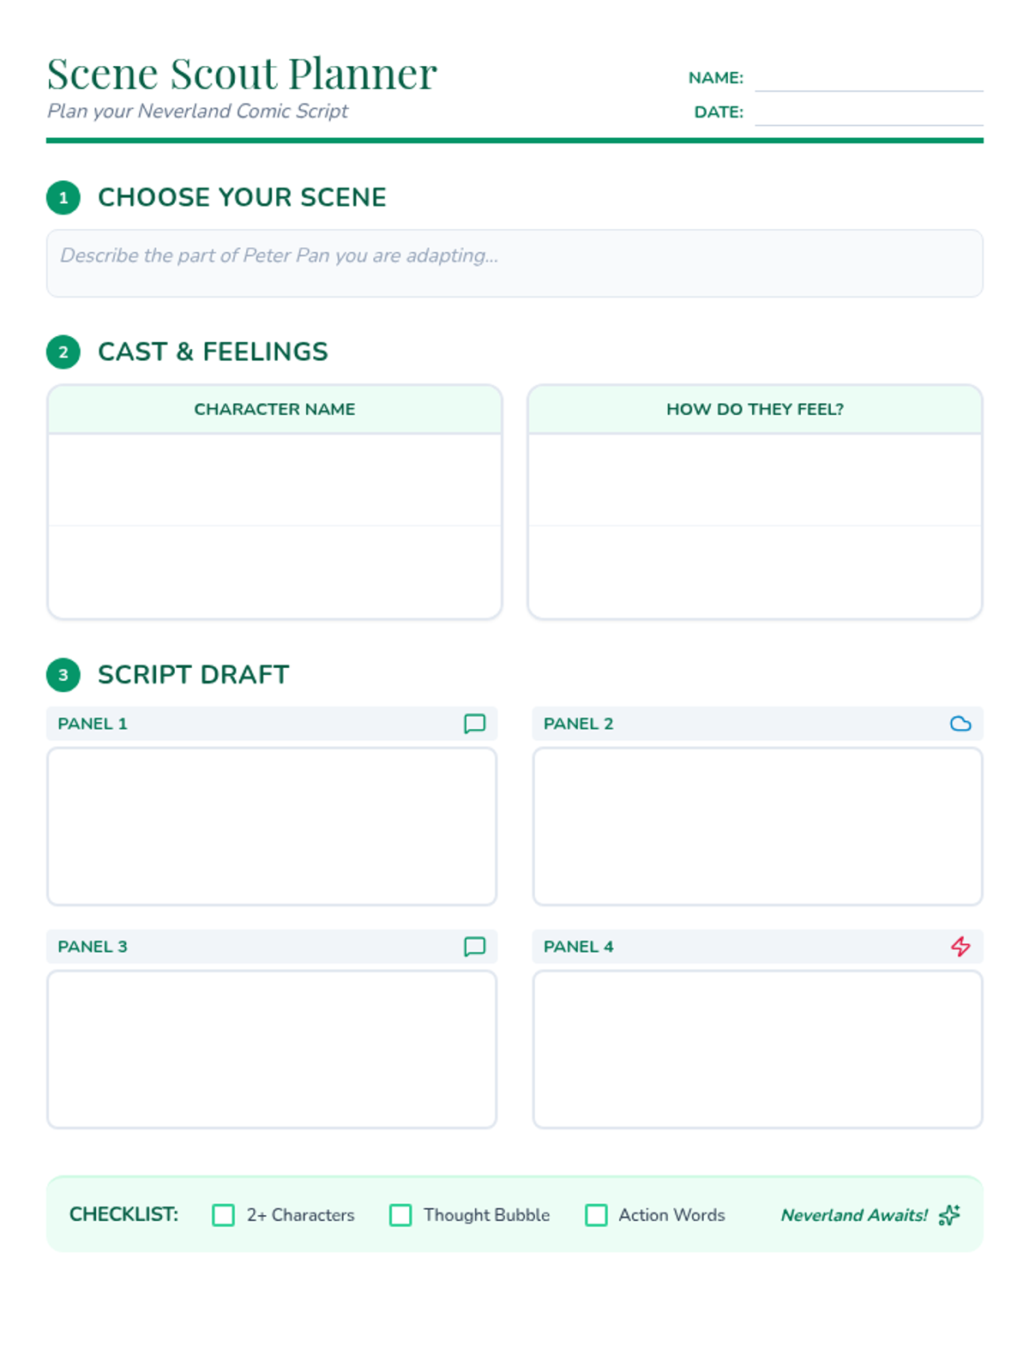Click inside the Panel 4 draft box
This screenshot has height=1372, width=1029.
tap(758, 1050)
